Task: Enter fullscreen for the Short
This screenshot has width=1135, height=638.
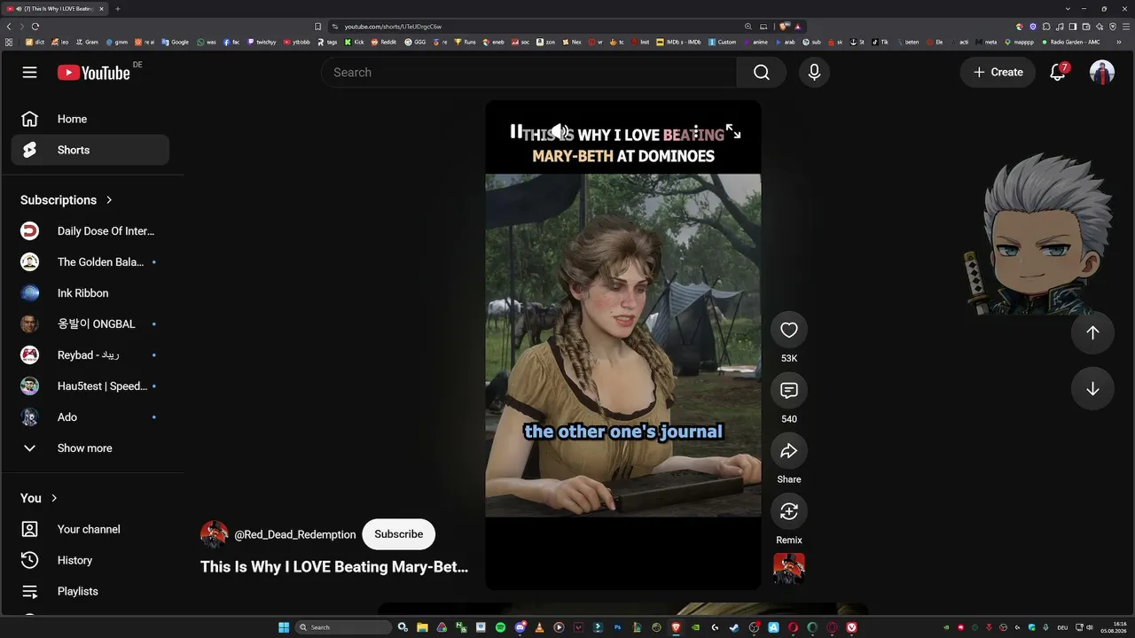Action: 733,132
